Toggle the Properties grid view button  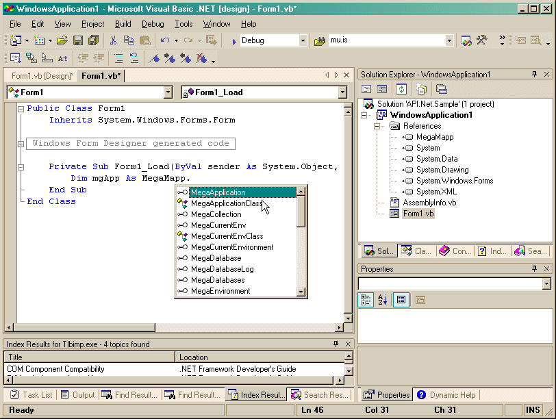click(401, 300)
